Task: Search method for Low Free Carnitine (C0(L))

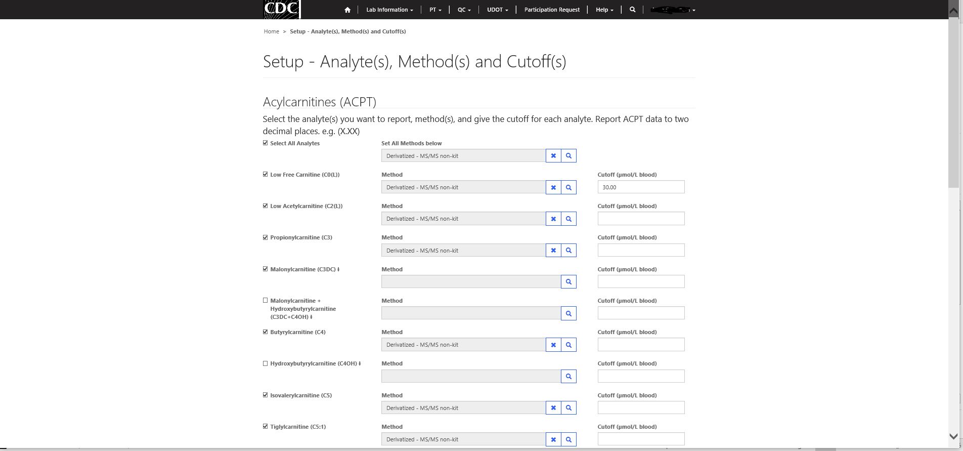Action: [x=568, y=187]
